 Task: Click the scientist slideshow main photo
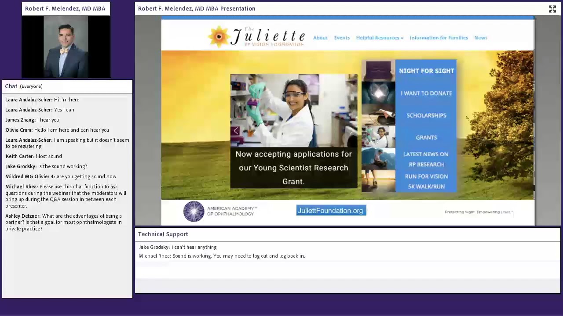pos(294,110)
